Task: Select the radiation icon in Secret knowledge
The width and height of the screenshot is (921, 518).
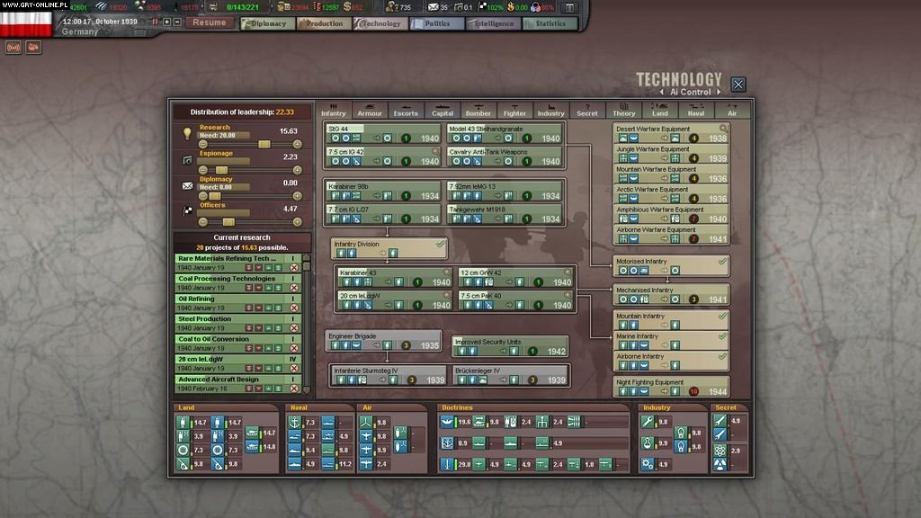Action: click(720, 465)
